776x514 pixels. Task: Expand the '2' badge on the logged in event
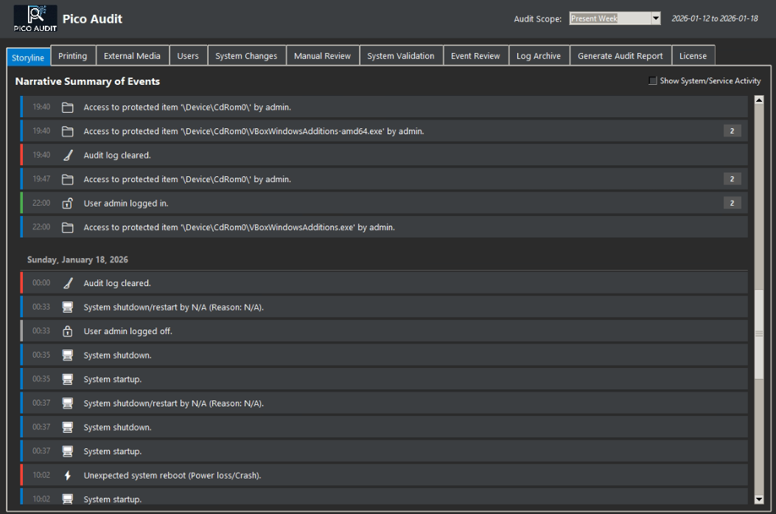point(732,203)
